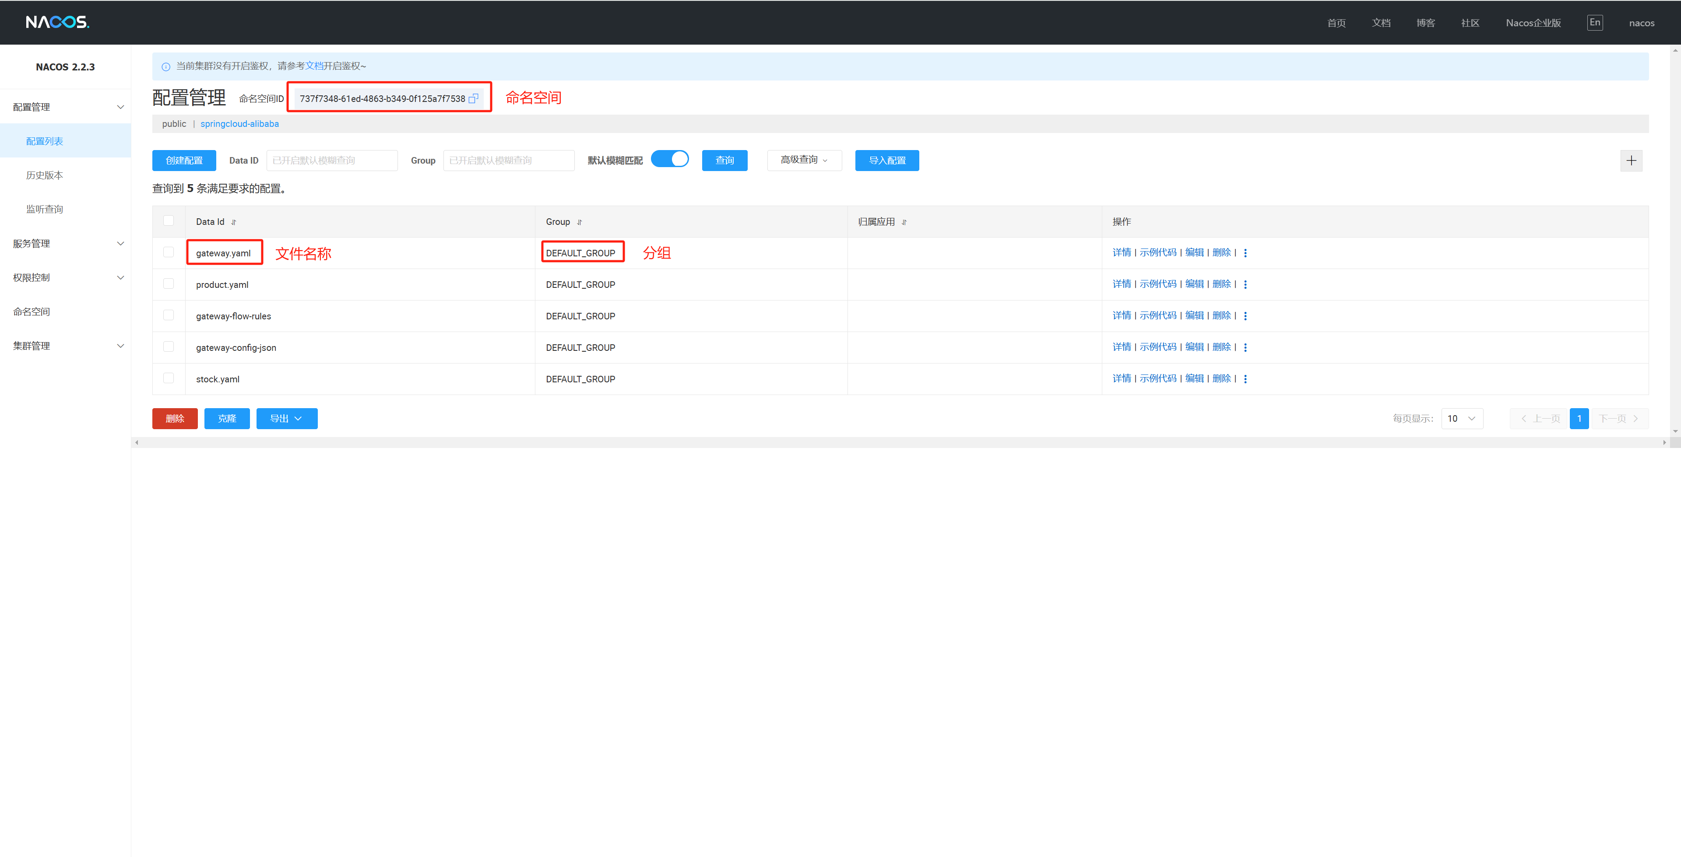Viewport: 1681px width, 857px height.
Task: Click the NACOS logo
Action: [57, 22]
